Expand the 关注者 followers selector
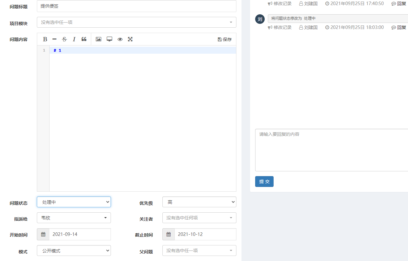 click(199, 218)
